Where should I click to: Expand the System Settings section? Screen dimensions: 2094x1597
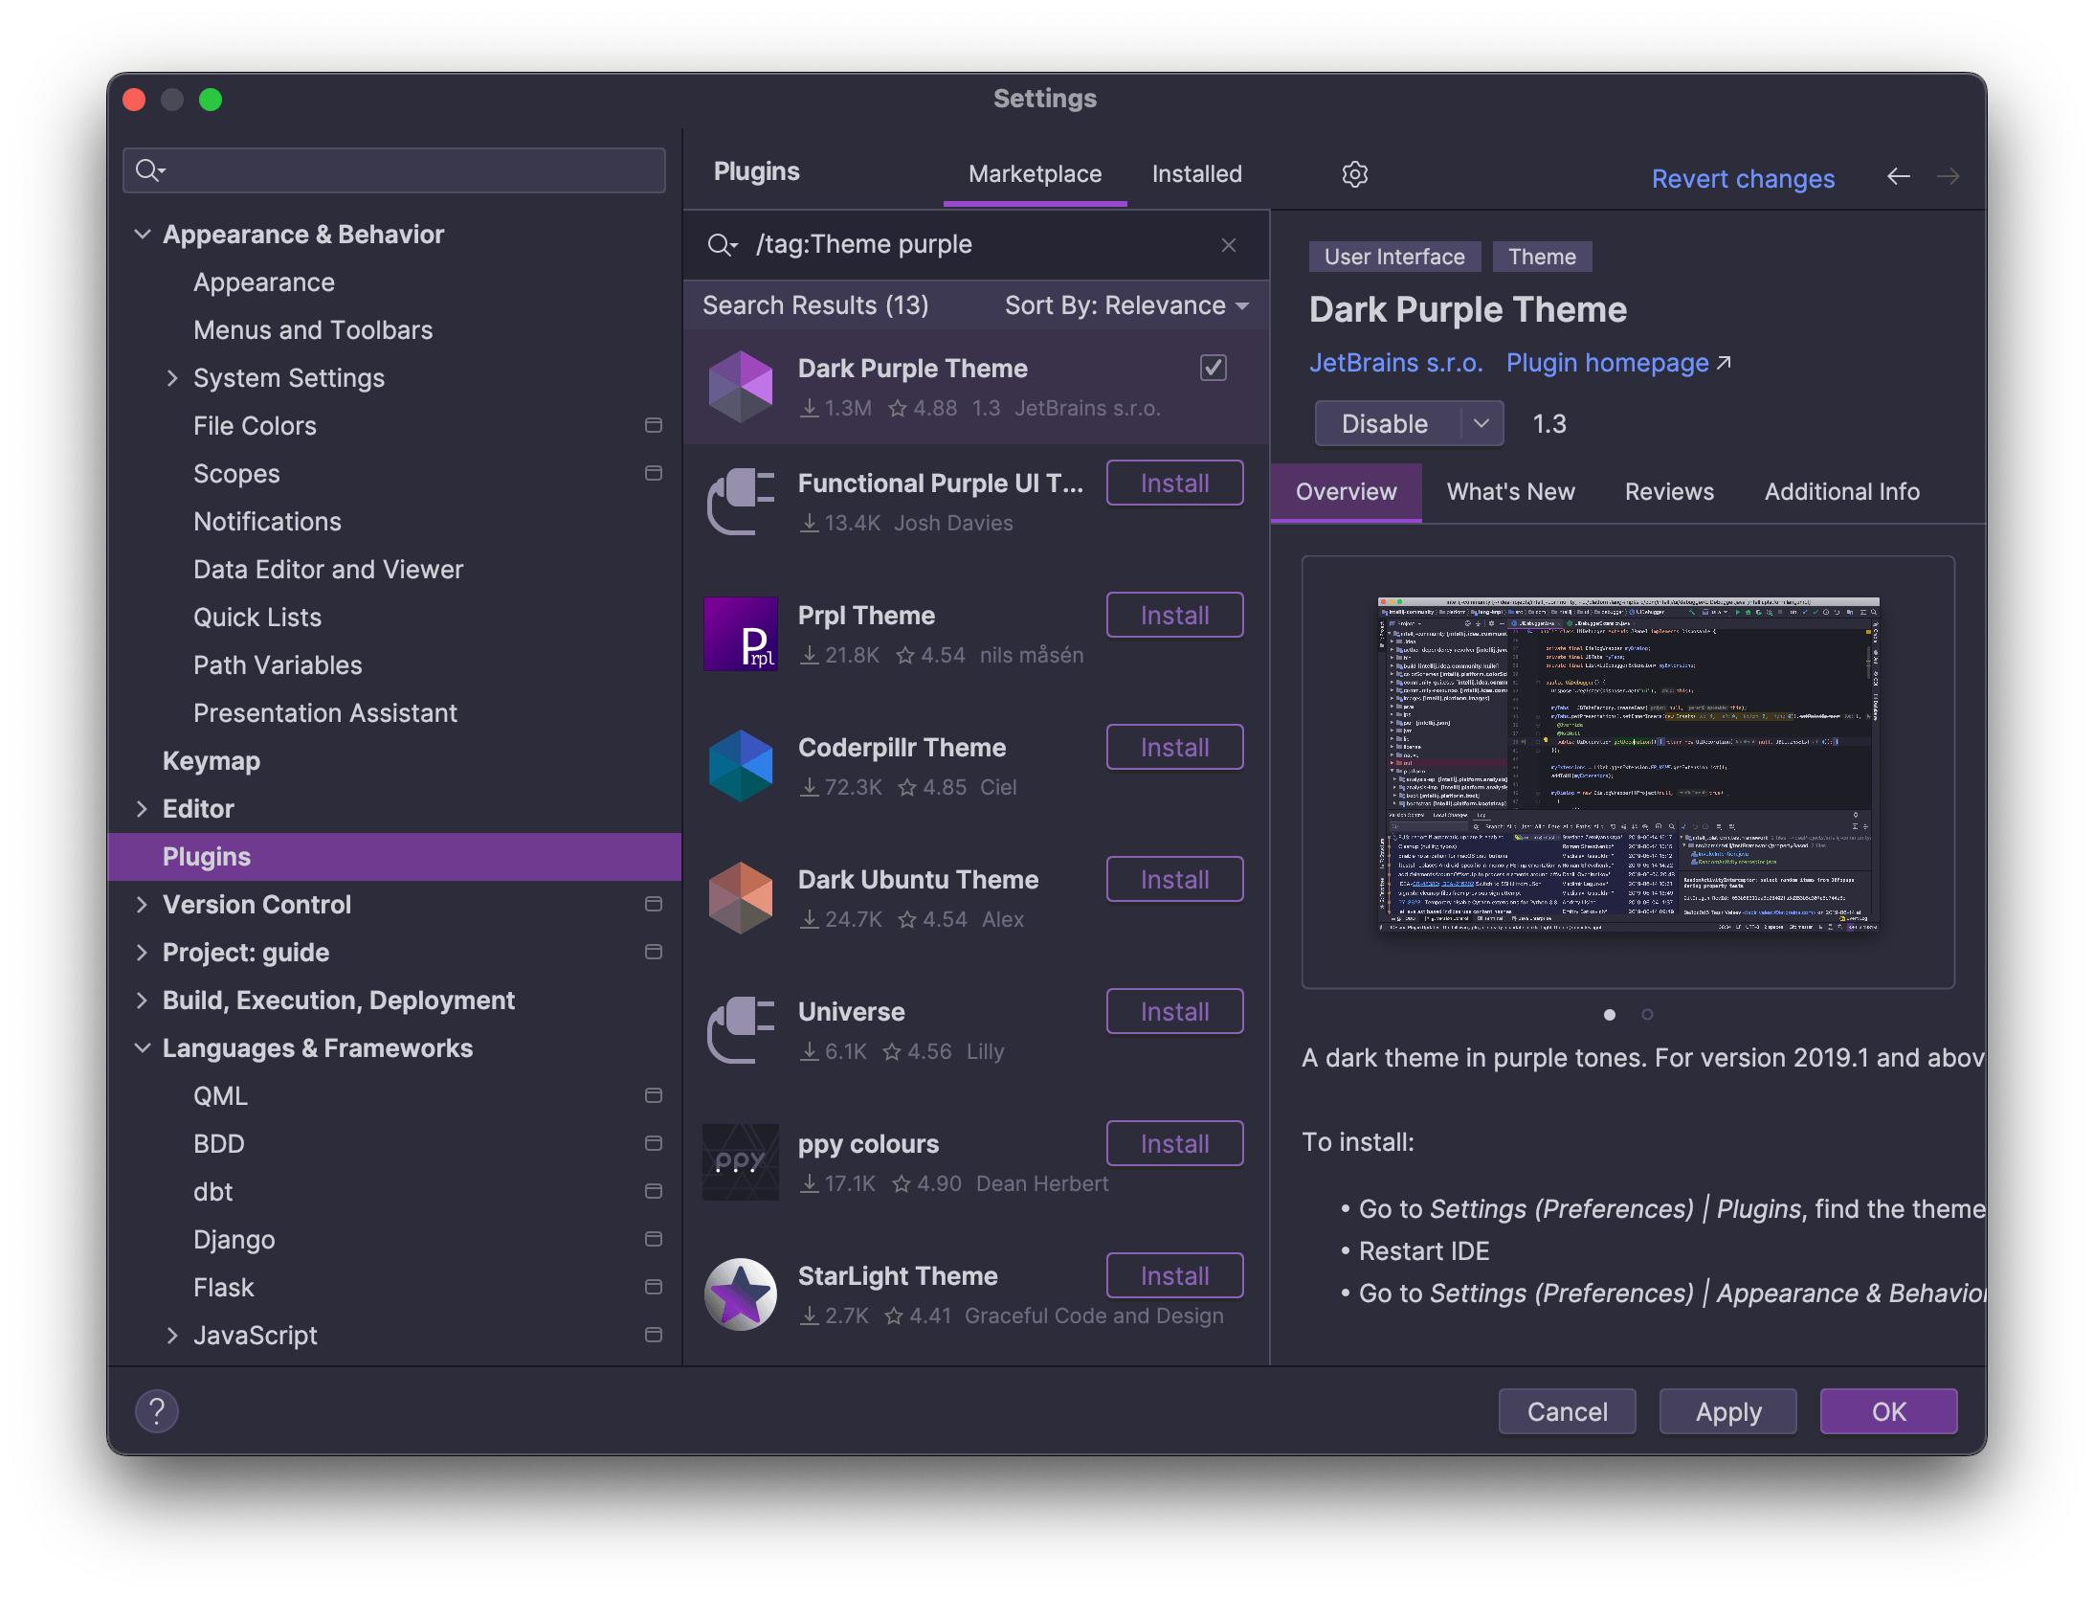pyautogui.click(x=174, y=377)
